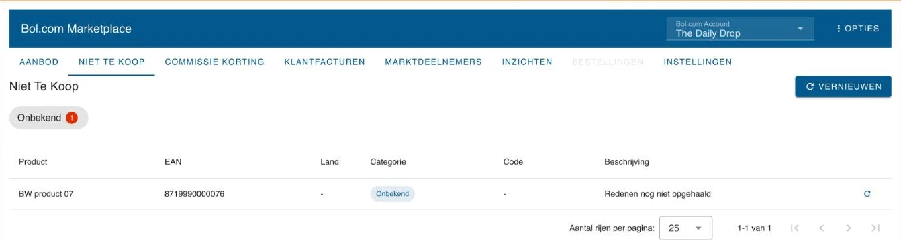Image resolution: width=901 pixels, height=241 pixels.
Task: Click the Beschrijving column header
Action: 626,161
